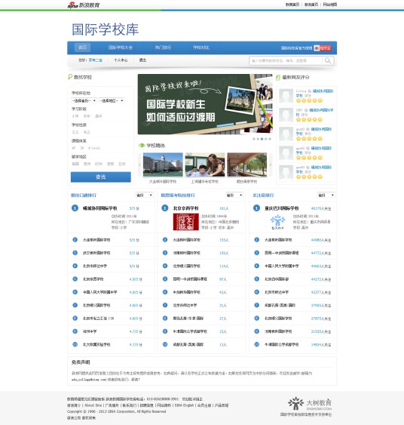
Task: Click avatar of reviewer Lillia
Action: [x=286, y=96]
